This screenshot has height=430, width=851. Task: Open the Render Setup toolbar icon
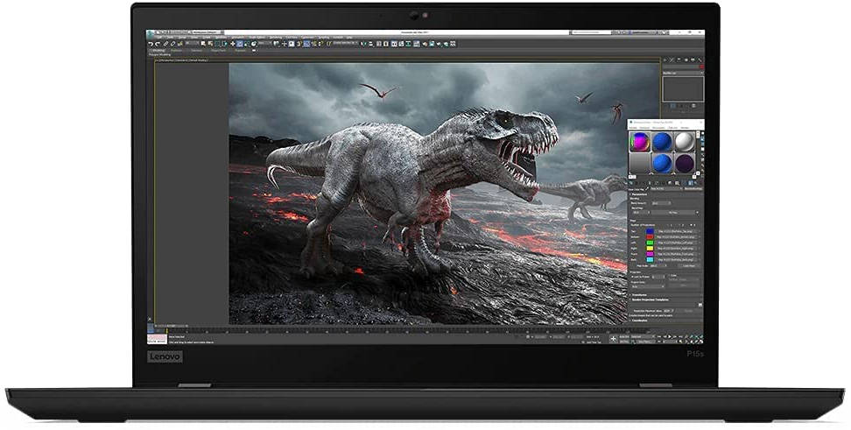pyautogui.click(x=425, y=44)
